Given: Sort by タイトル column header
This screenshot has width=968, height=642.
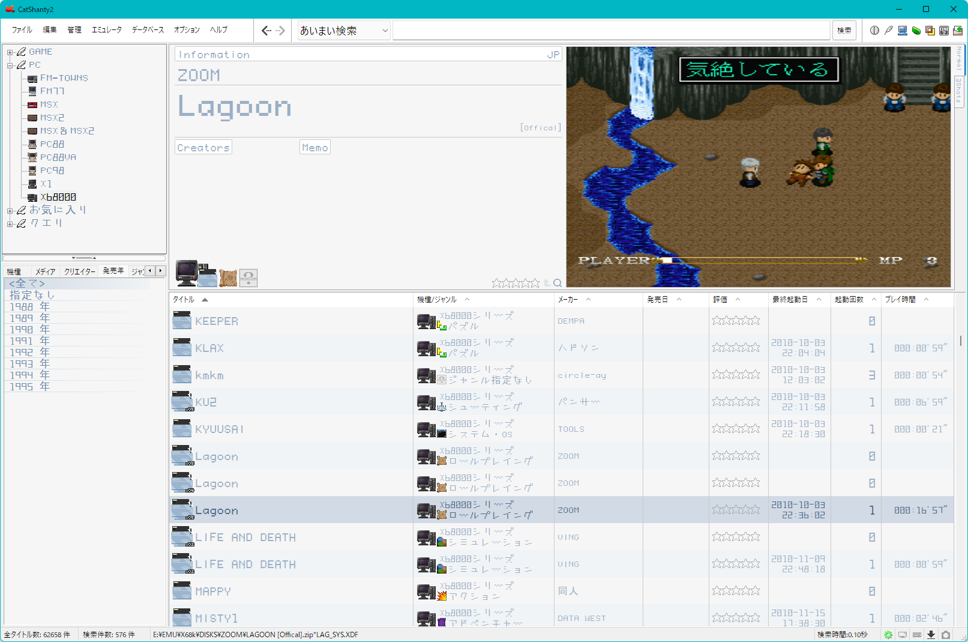Looking at the screenshot, I should pos(291,299).
